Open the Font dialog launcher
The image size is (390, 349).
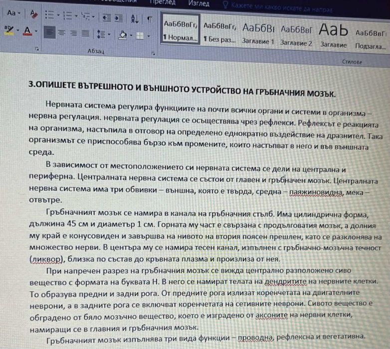pyautogui.click(x=37, y=49)
